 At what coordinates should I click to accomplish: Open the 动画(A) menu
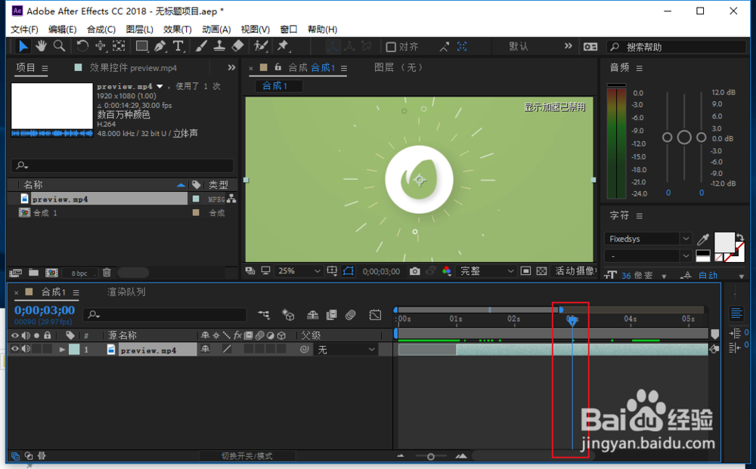216,29
